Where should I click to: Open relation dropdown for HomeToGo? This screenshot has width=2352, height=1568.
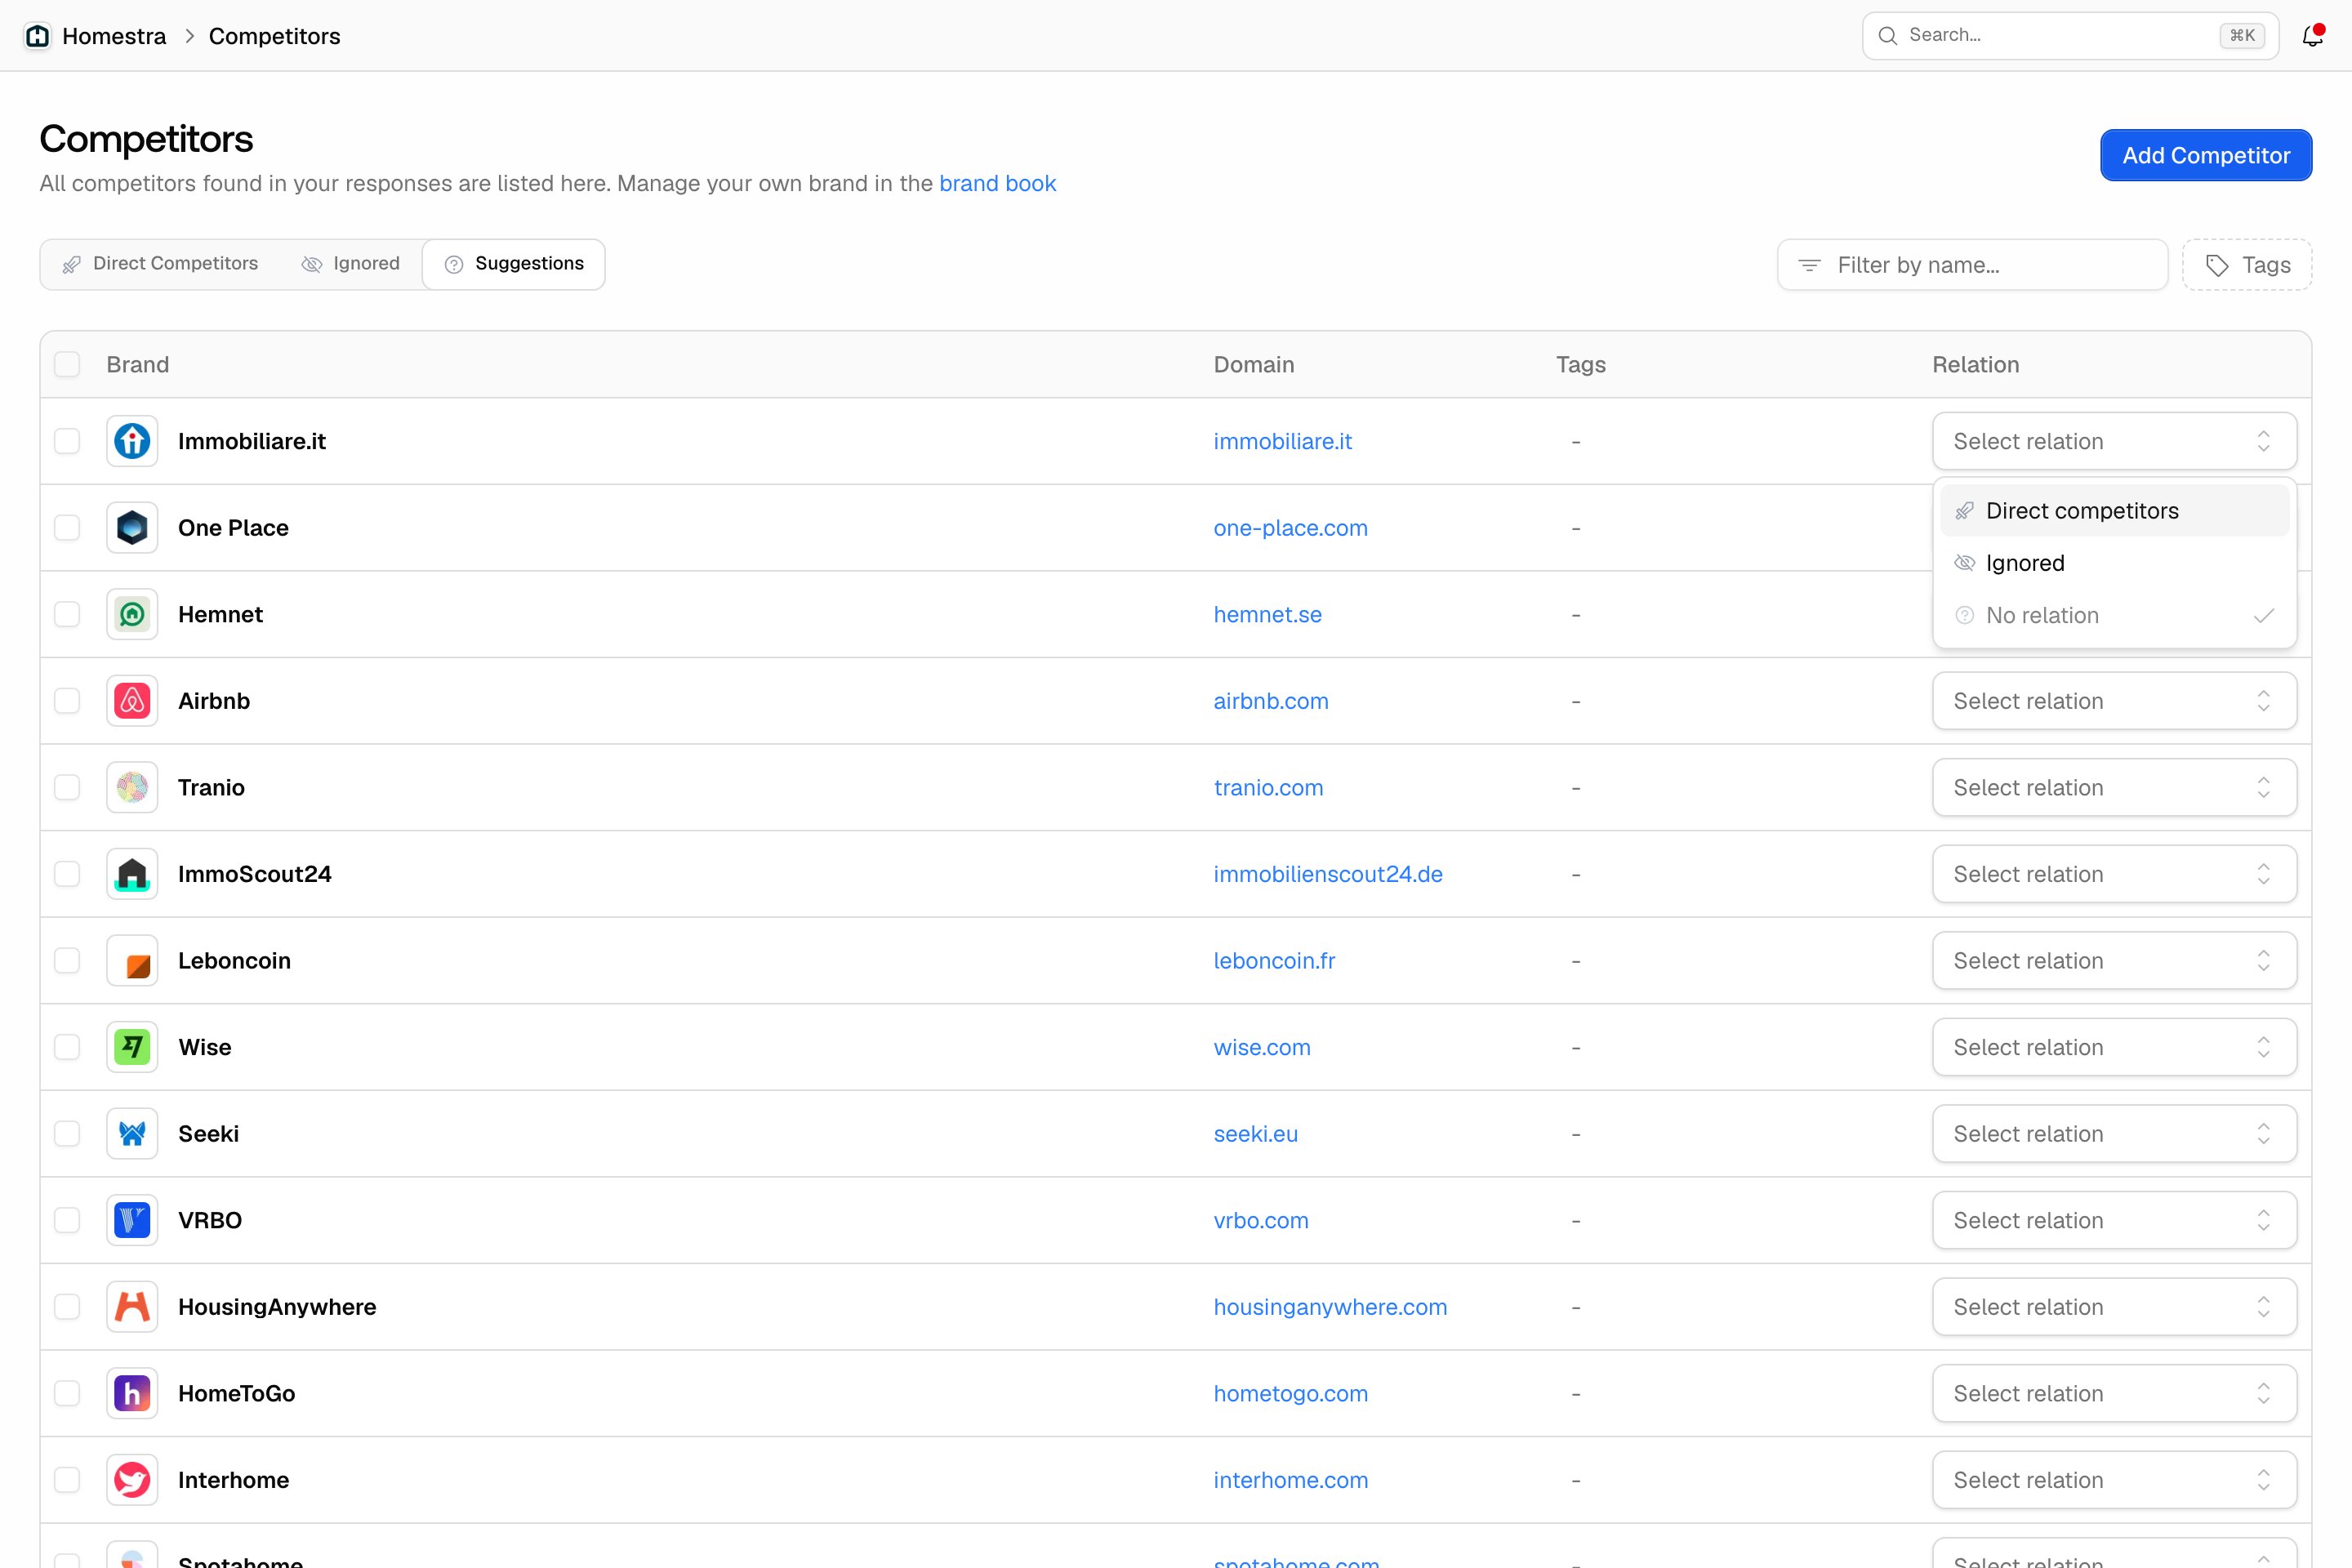click(x=2114, y=1394)
